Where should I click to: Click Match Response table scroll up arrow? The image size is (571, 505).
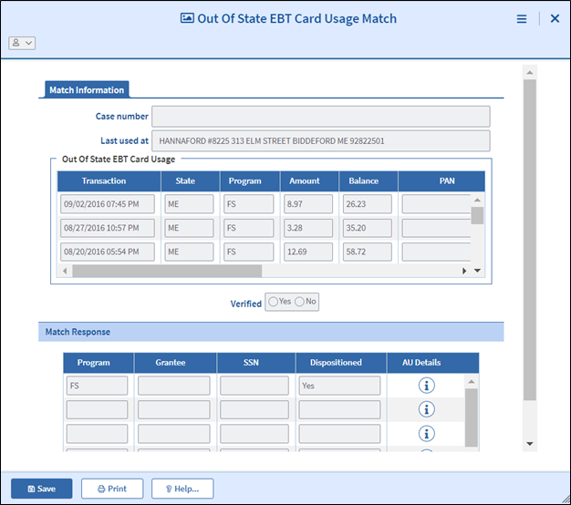coord(472,382)
